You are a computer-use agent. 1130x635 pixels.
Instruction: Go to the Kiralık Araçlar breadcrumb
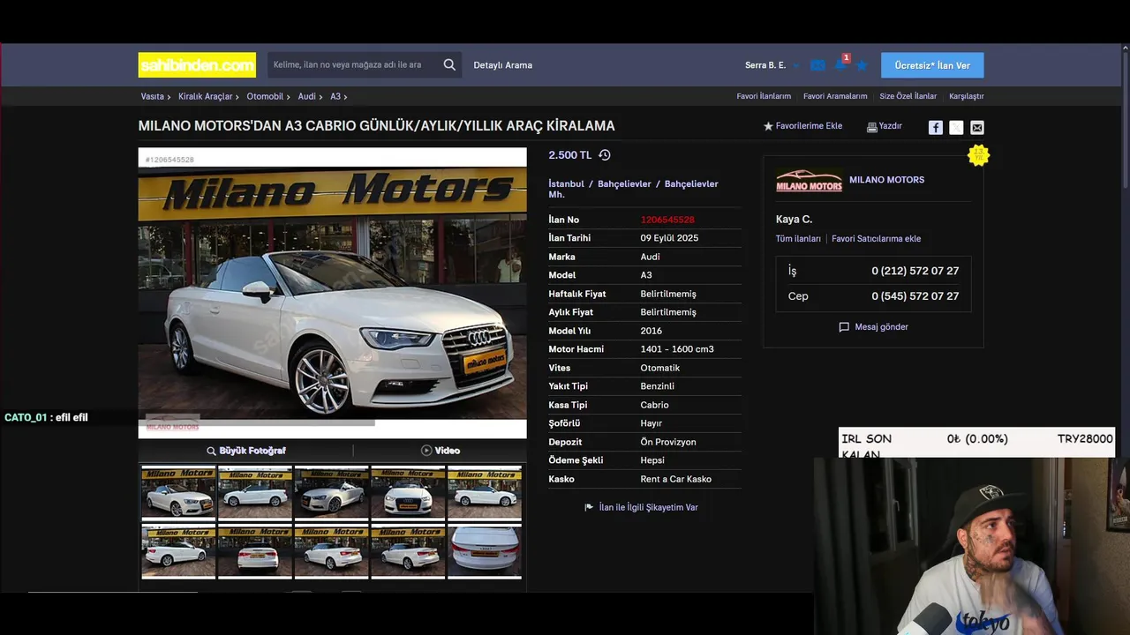click(206, 96)
